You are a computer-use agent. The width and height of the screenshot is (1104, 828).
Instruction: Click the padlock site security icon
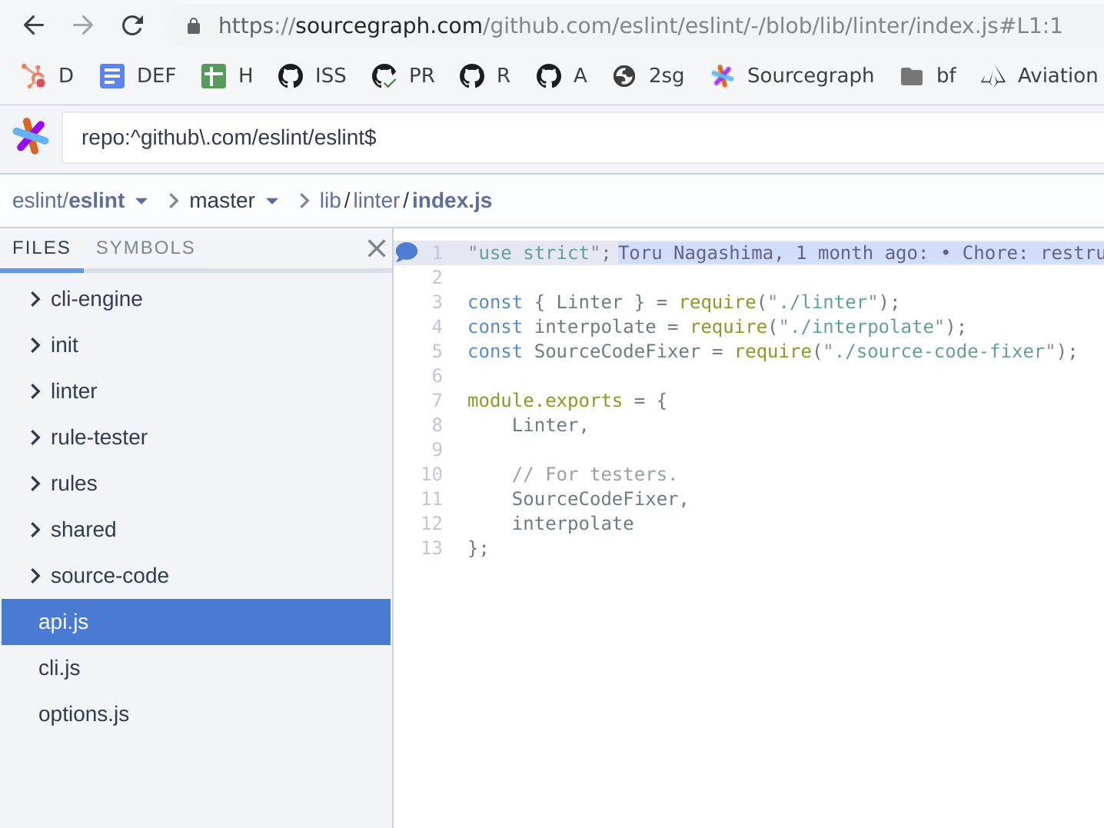(194, 26)
